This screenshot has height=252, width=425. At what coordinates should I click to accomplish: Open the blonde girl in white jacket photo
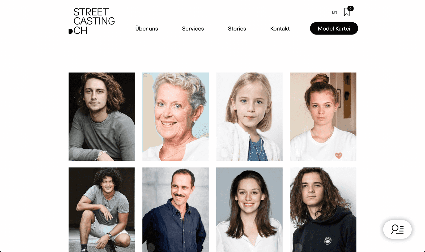249,117
